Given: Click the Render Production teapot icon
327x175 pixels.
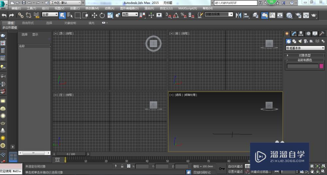Looking at the screenshot, I should [x=314, y=15].
